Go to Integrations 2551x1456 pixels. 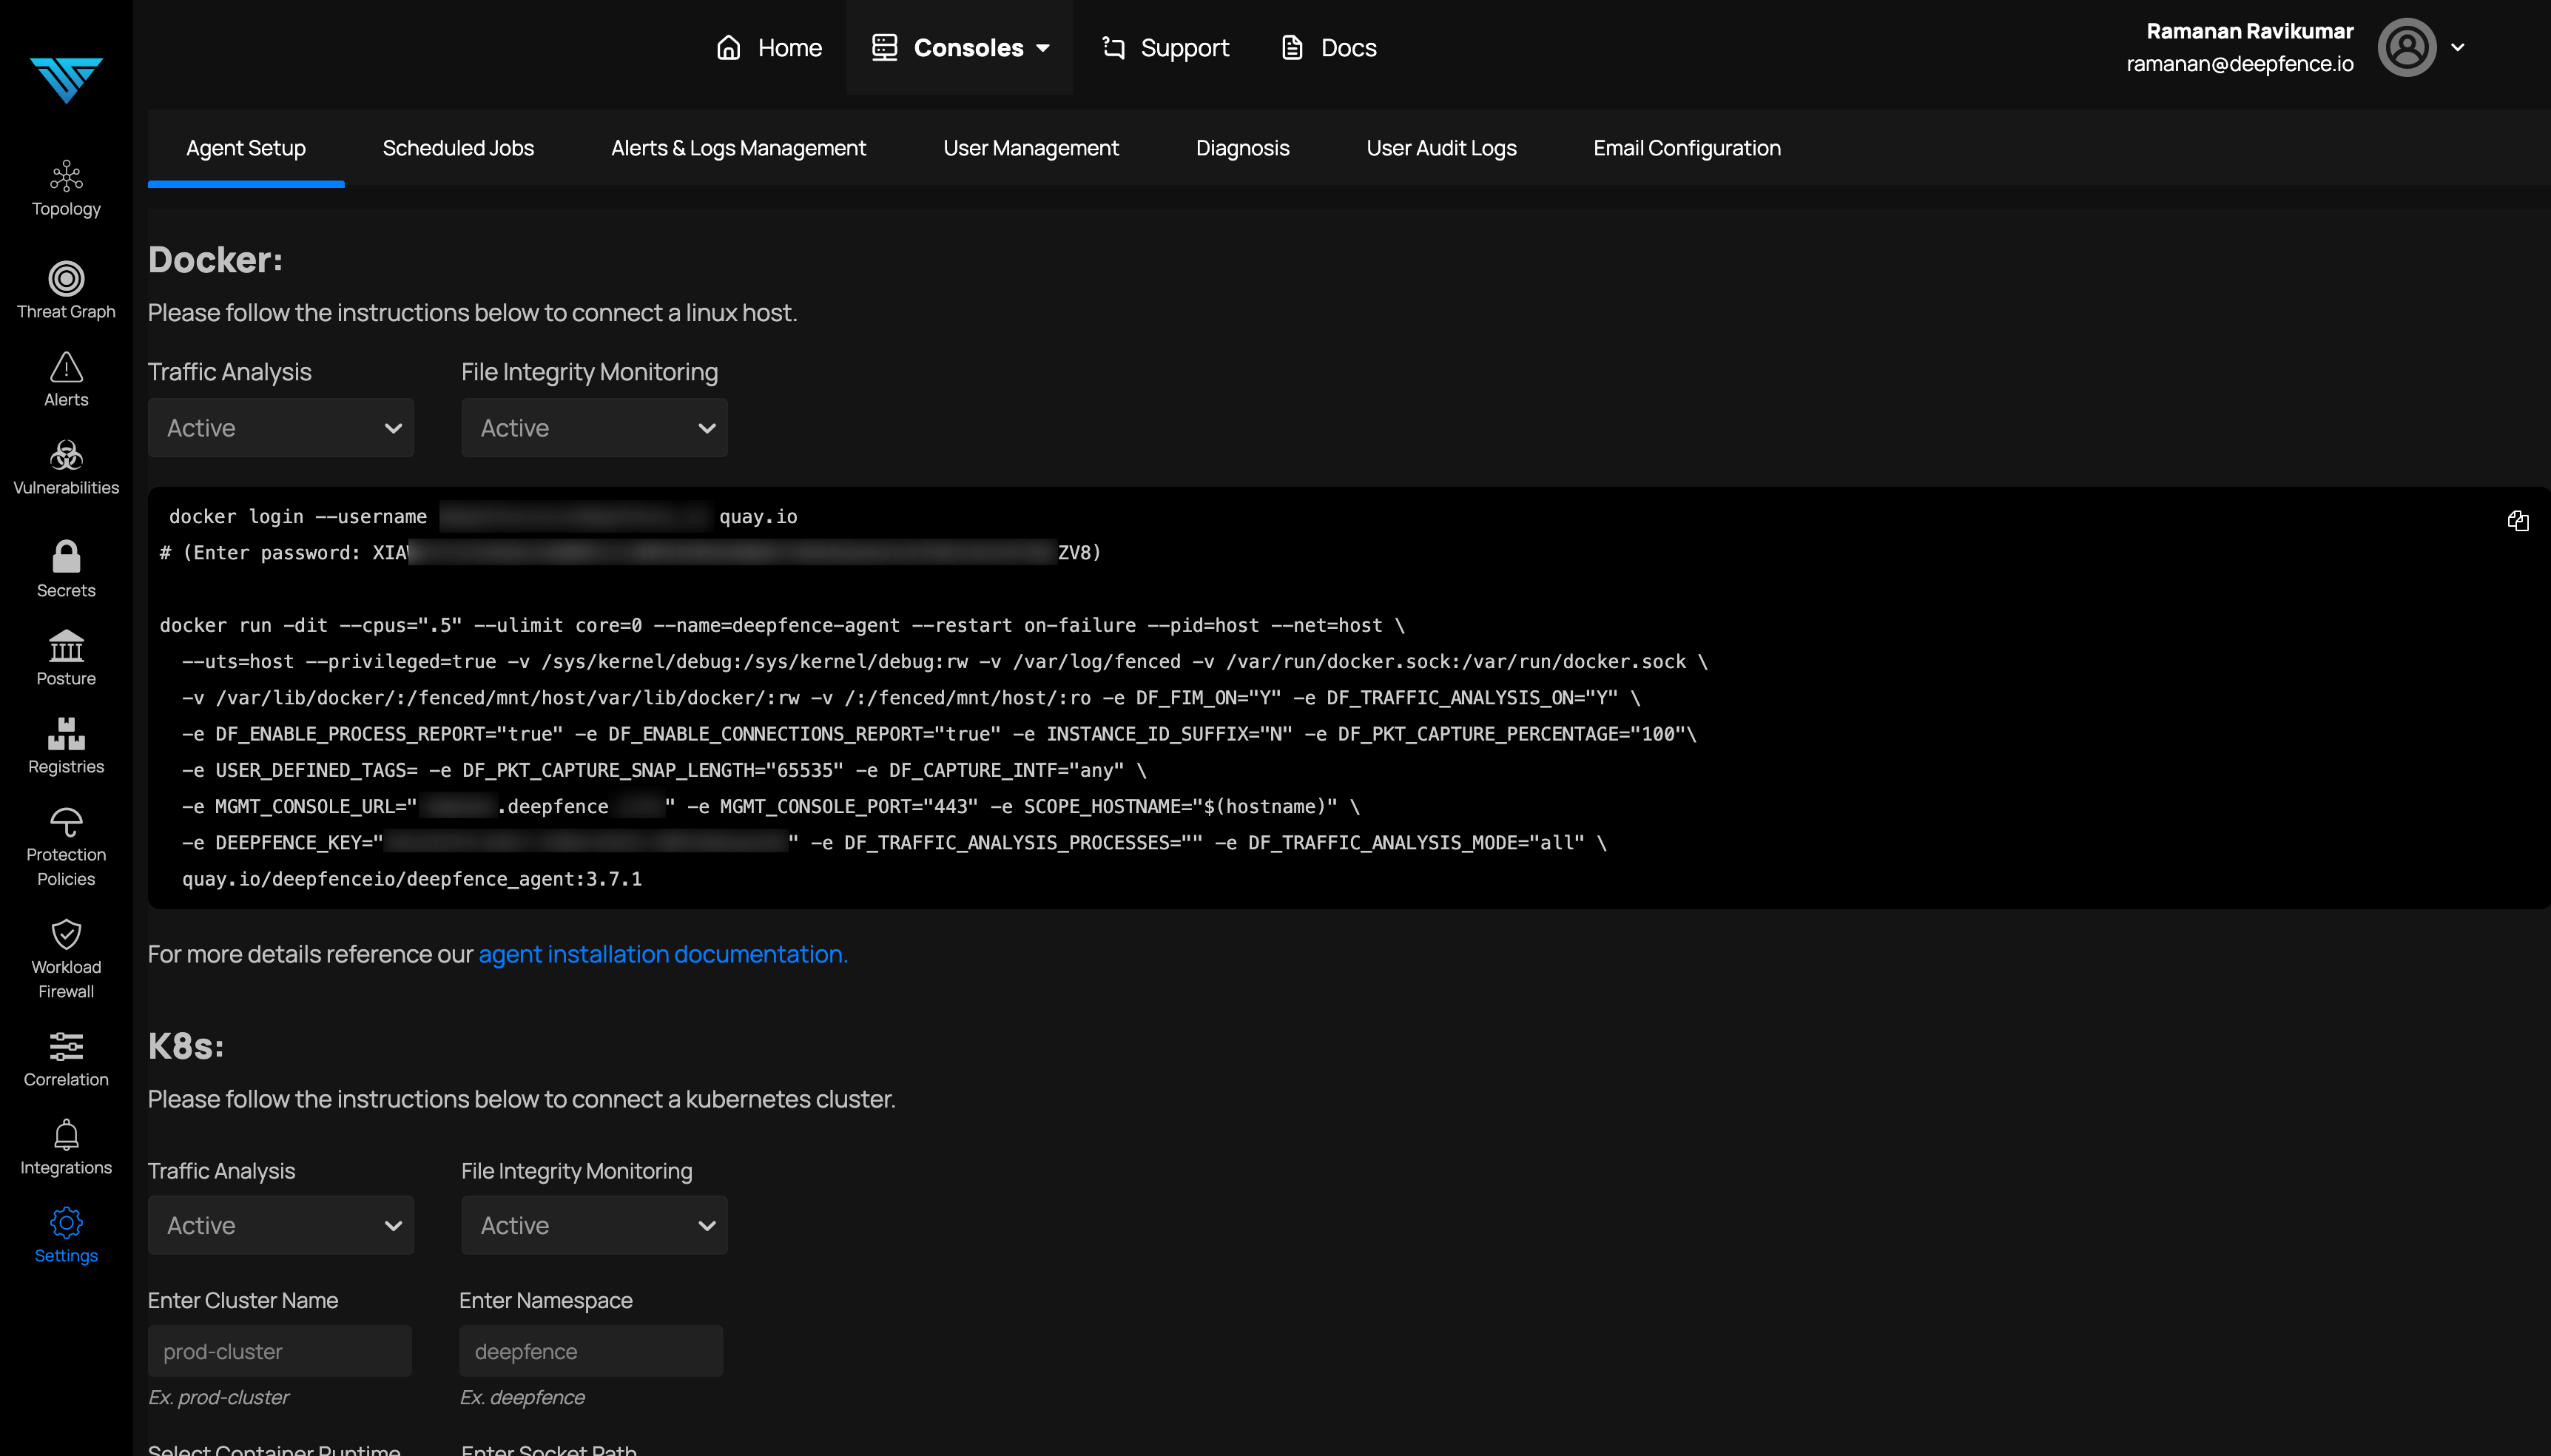coord(66,1148)
